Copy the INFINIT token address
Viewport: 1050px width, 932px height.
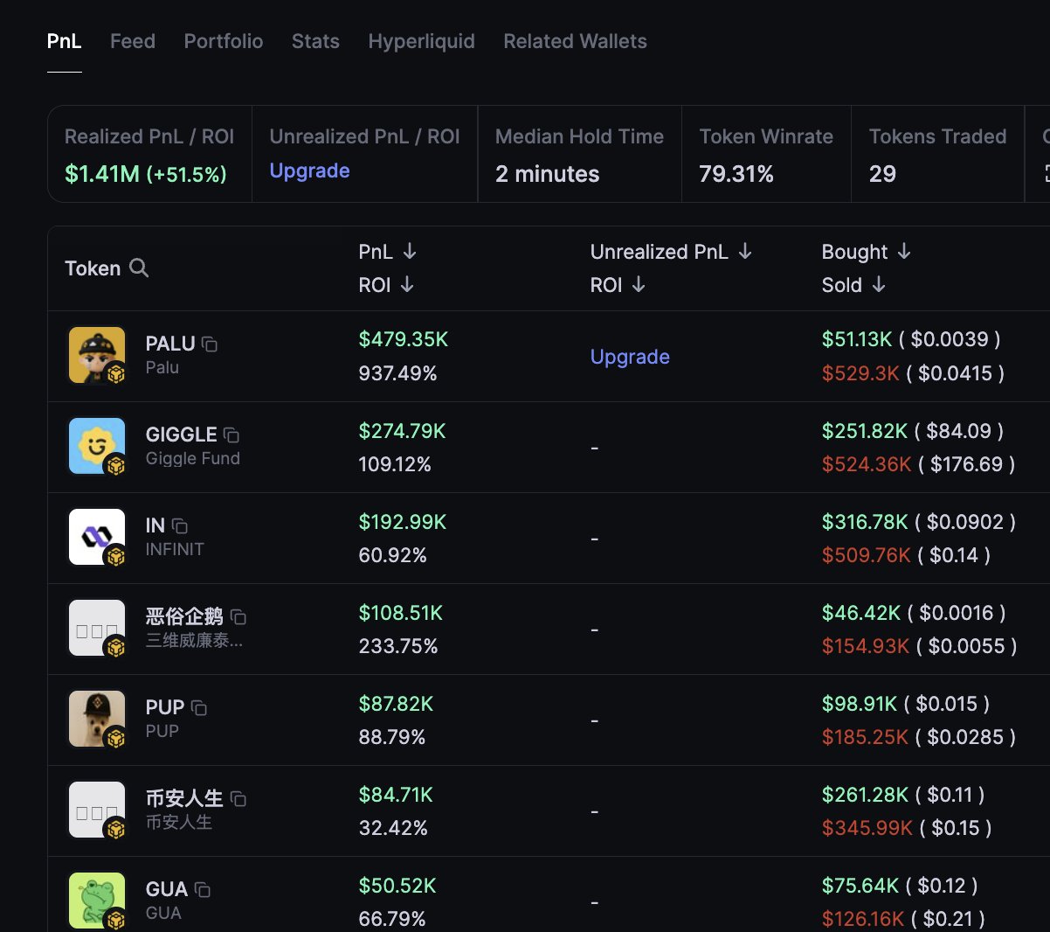point(179,525)
